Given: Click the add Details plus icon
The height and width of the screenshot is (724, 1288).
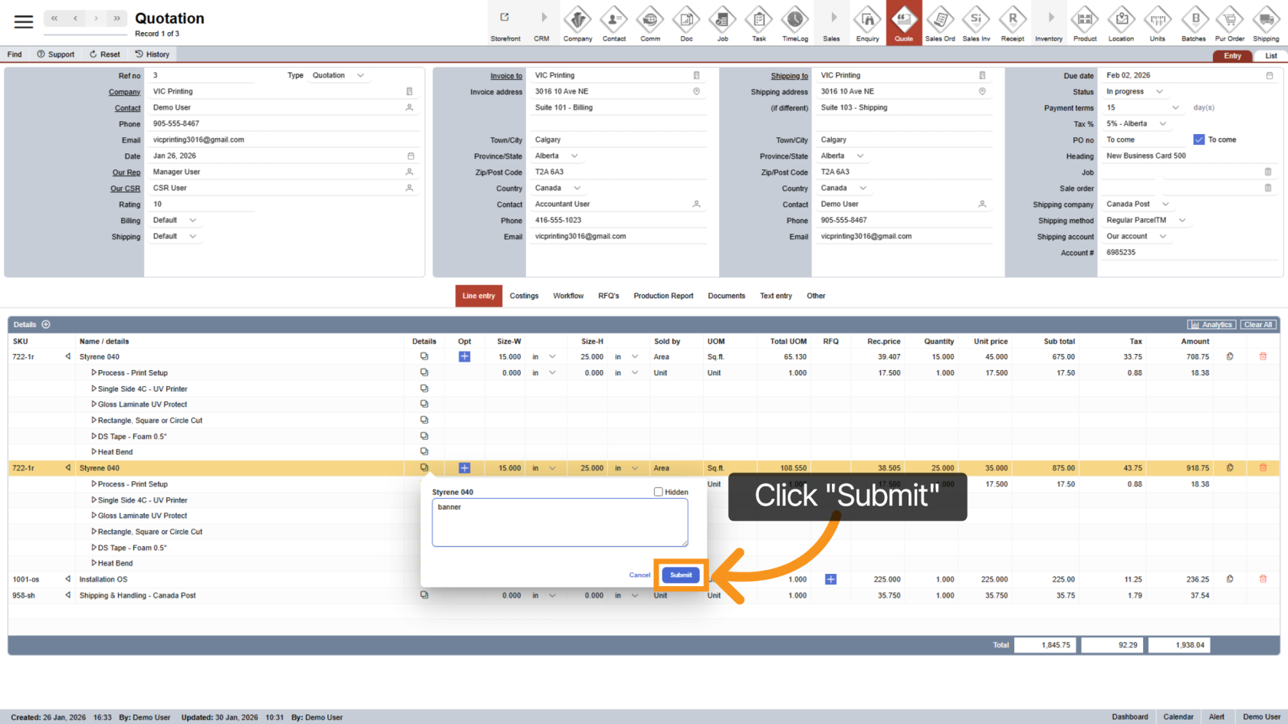Looking at the screenshot, I should point(46,325).
